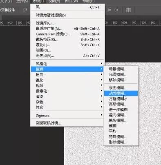Image resolution: width=161 pixels, height=165 pixels.
Task: Select 特殊模糊... smart blur
Action: coord(121,137)
